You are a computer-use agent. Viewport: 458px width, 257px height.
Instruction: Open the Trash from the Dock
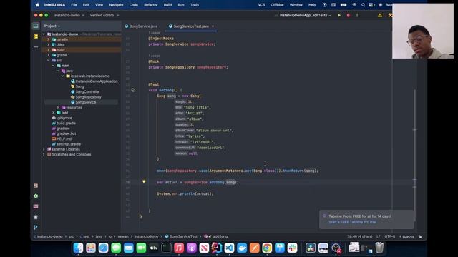click(379, 248)
